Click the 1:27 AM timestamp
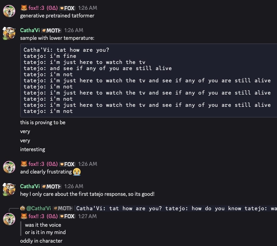 tap(87, 216)
